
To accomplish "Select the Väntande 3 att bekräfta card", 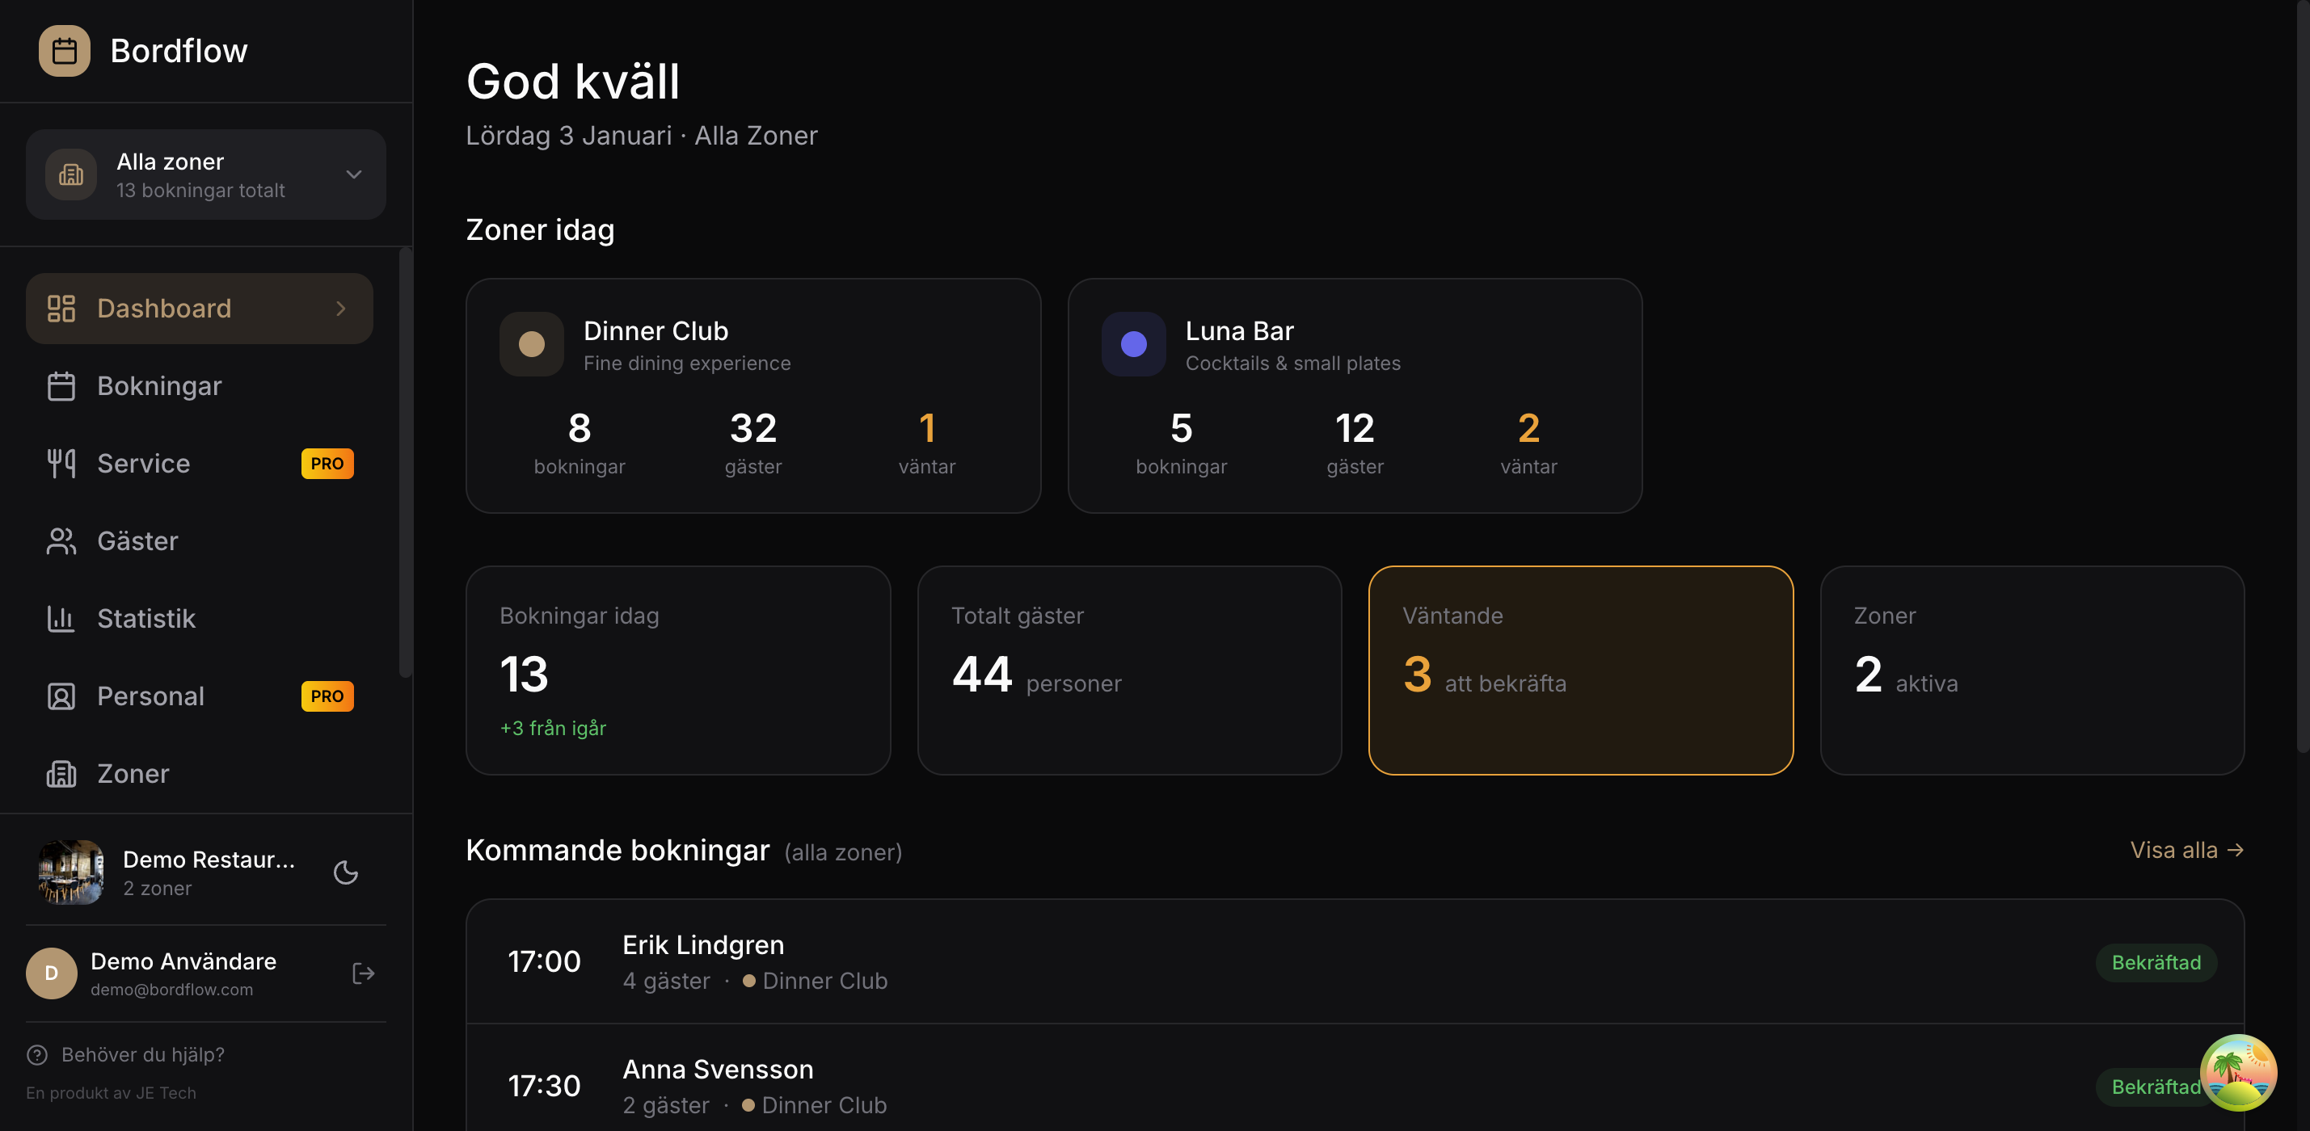I will [1580, 671].
